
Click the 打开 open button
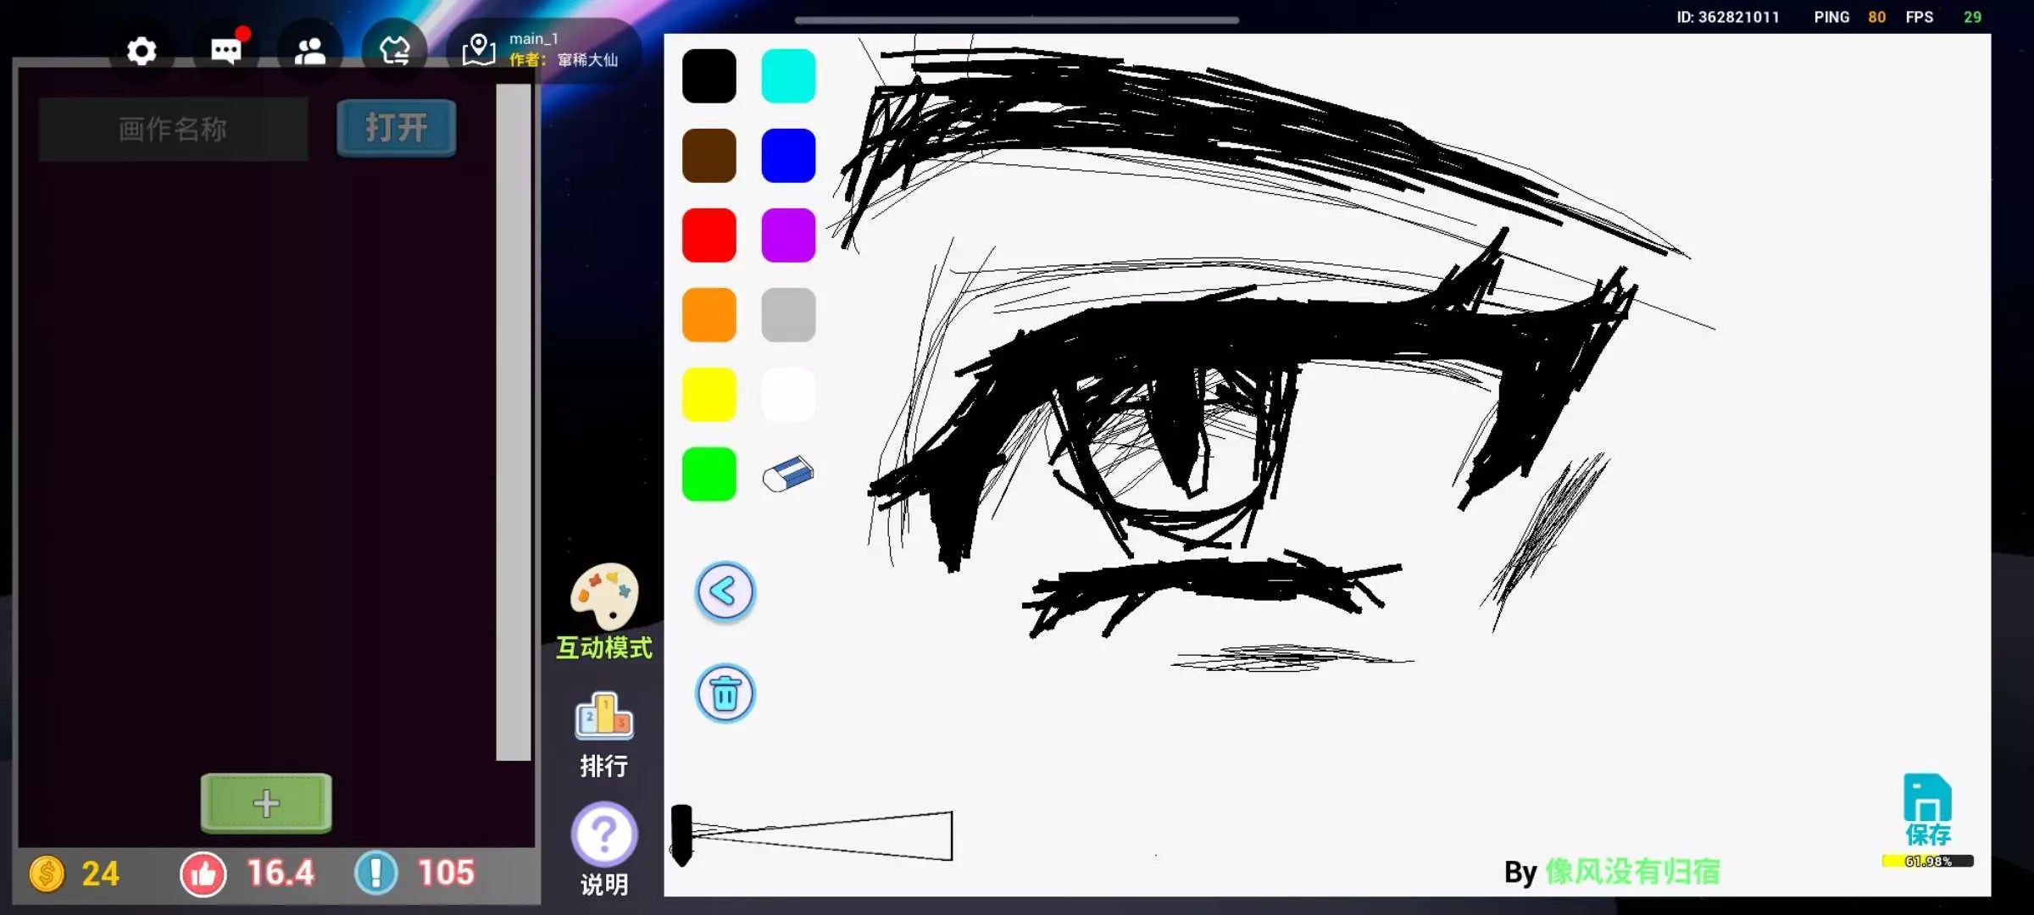point(396,129)
